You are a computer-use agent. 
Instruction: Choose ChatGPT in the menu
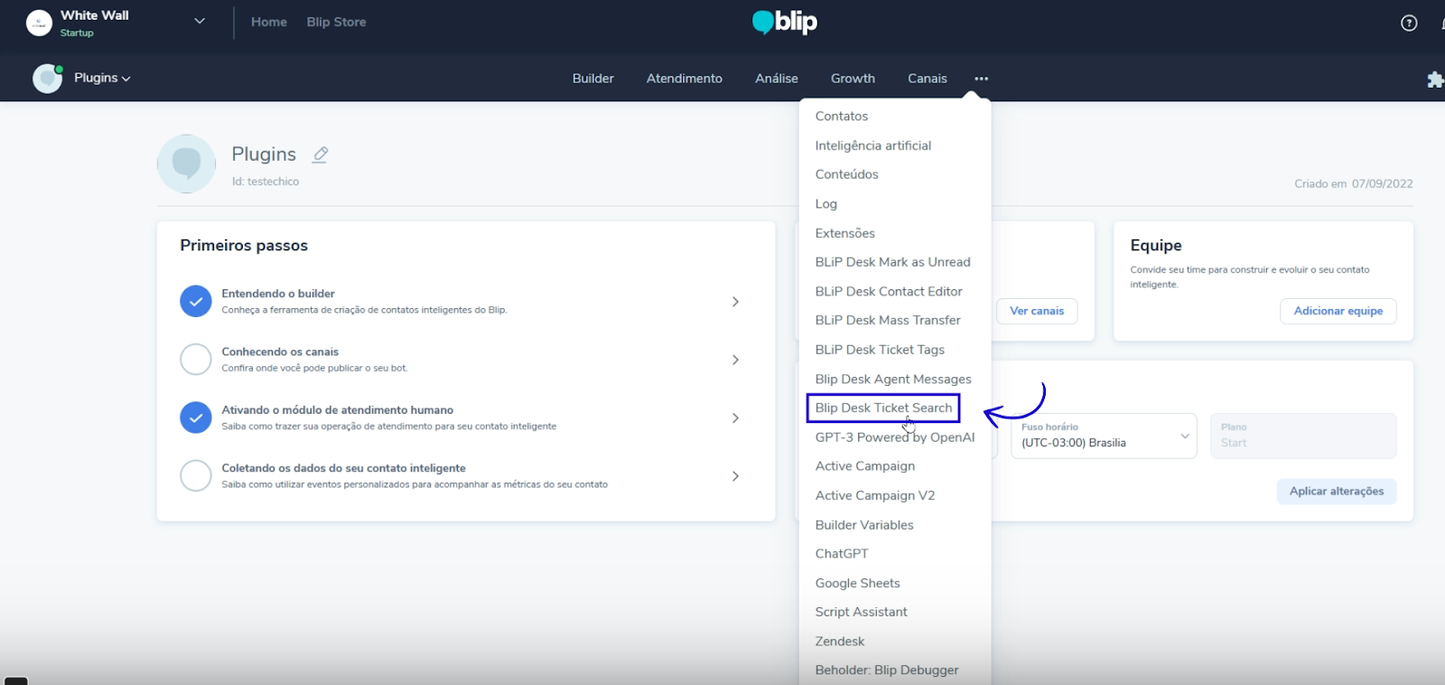coord(842,554)
